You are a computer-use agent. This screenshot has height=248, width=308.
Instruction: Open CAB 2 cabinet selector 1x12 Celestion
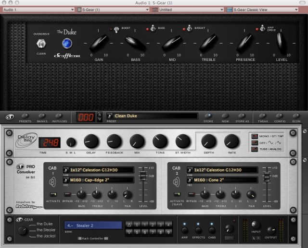(222, 170)
